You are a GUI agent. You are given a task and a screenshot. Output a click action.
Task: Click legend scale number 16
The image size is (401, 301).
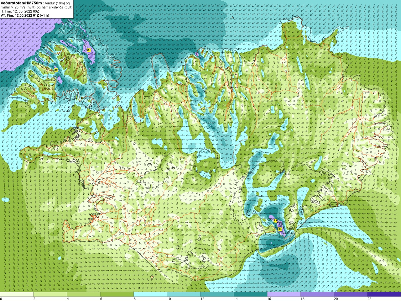269,299
